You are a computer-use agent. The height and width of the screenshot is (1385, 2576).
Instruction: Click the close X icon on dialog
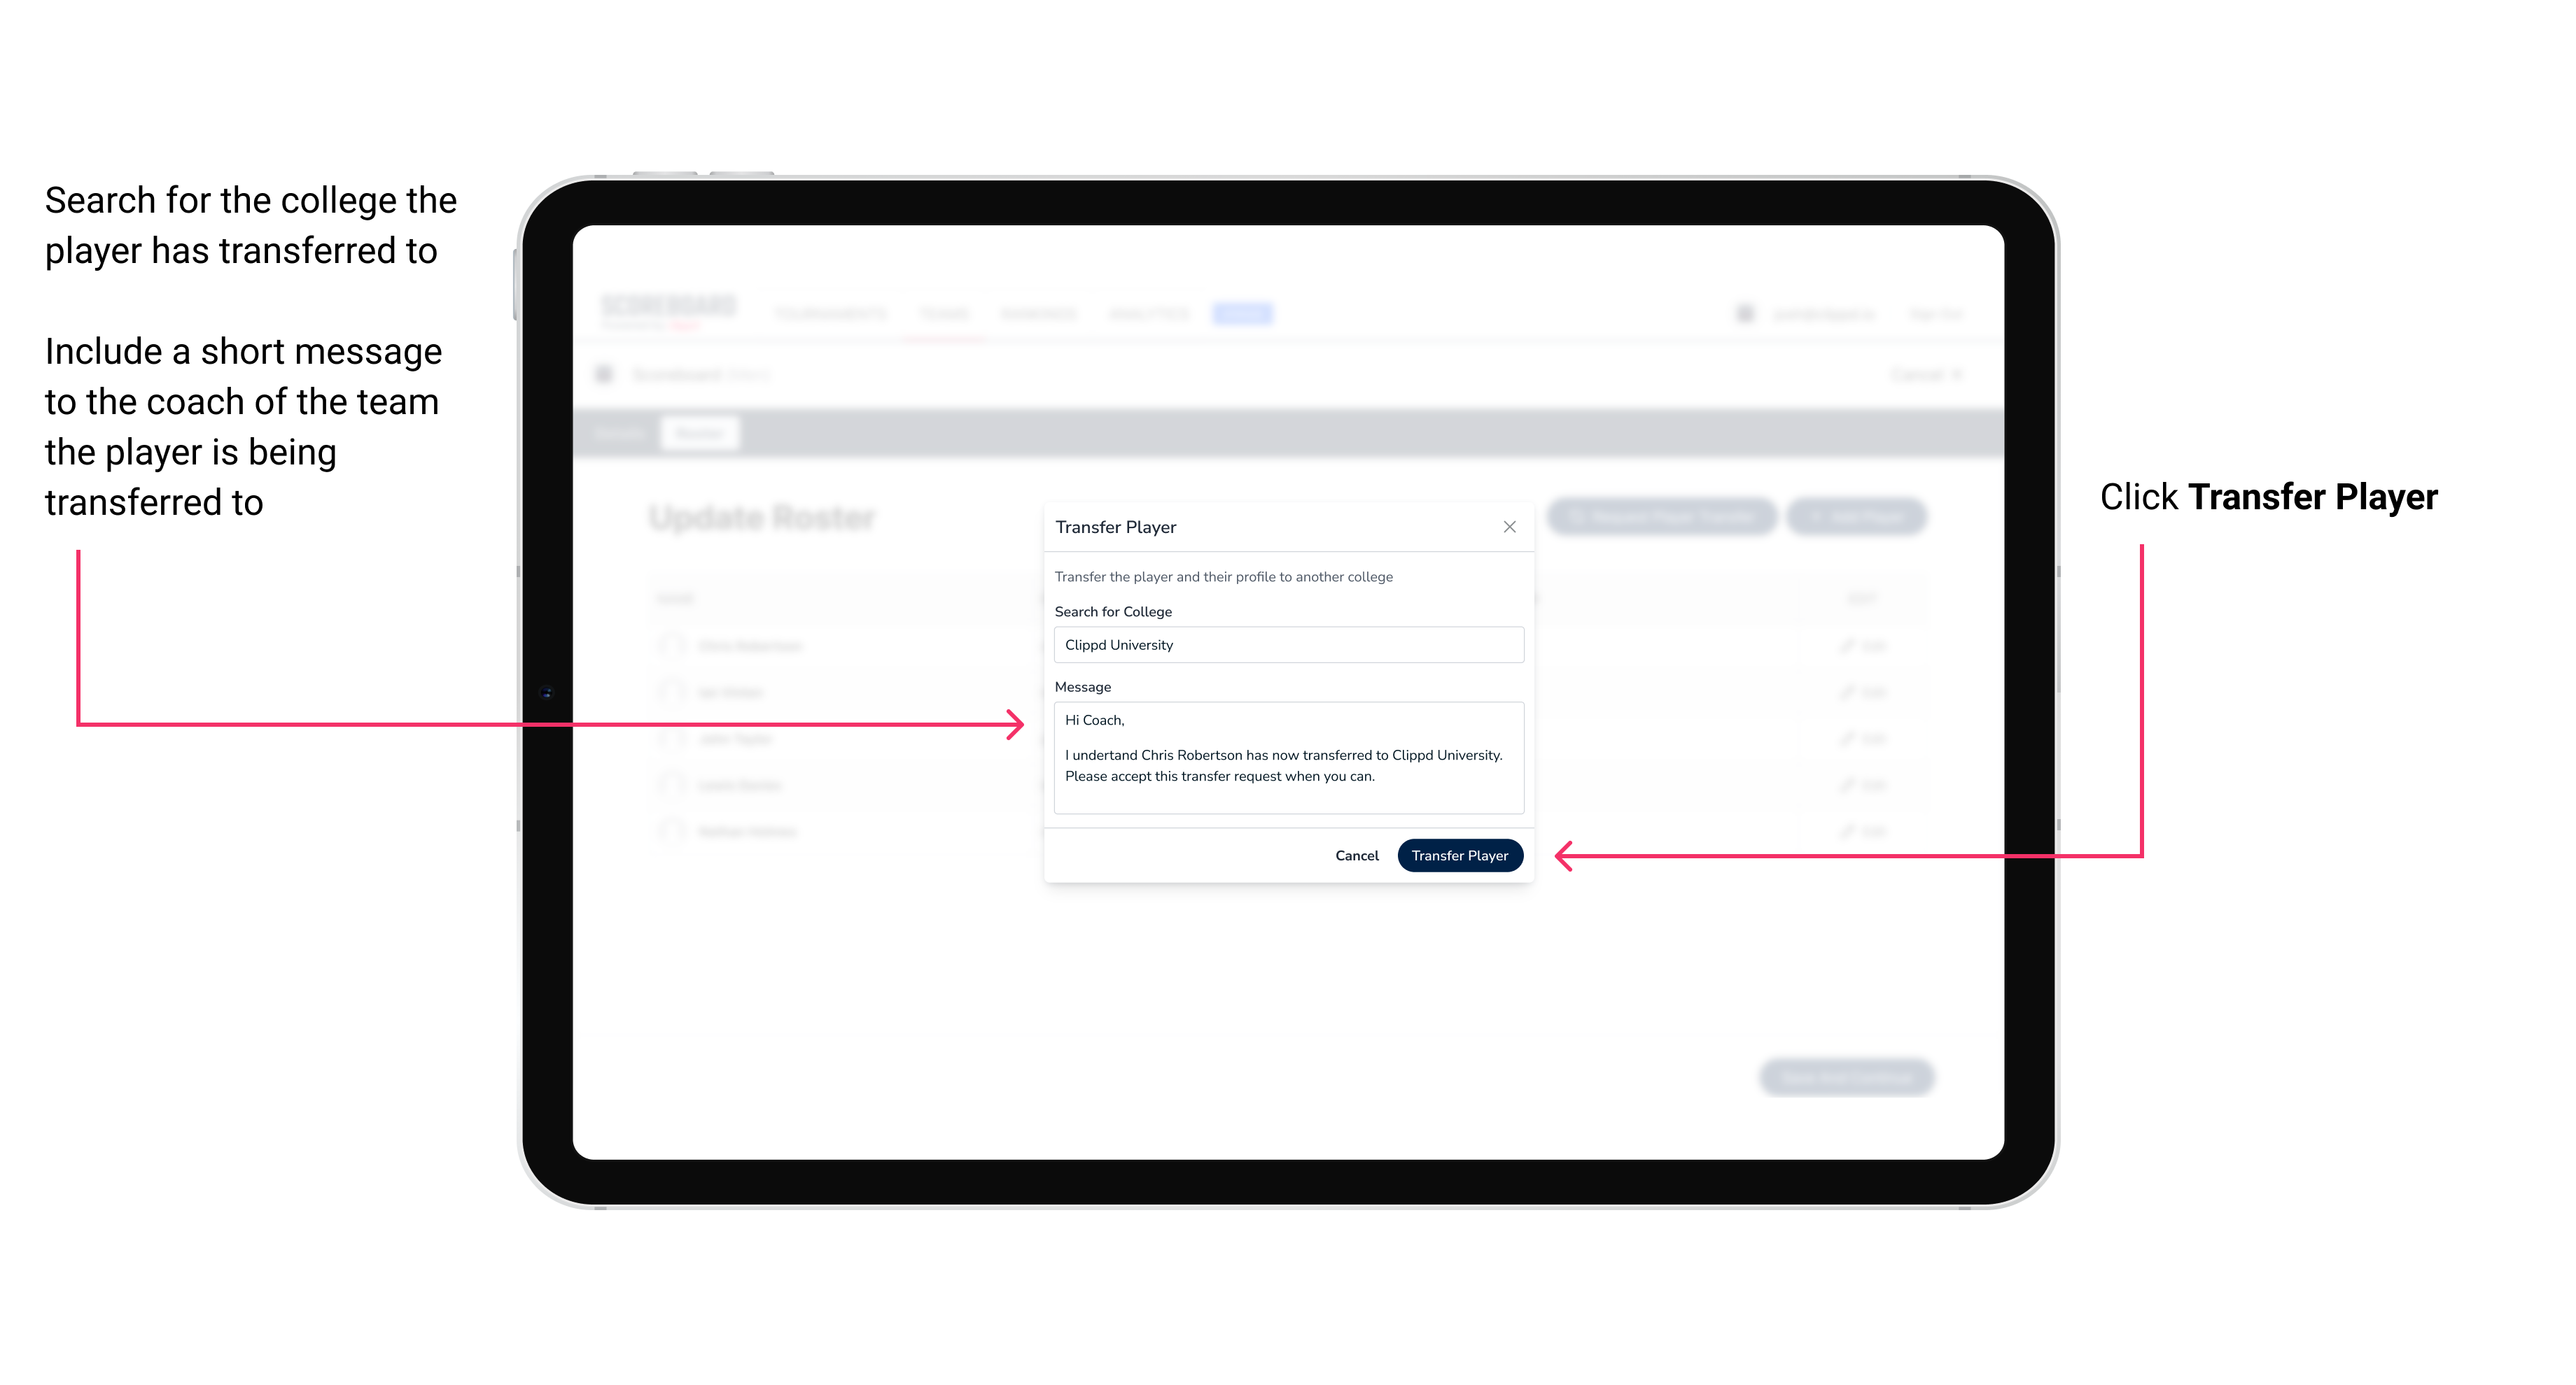pos(1508,527)
